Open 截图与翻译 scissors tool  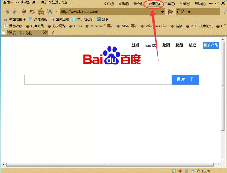tap(15, 19)
